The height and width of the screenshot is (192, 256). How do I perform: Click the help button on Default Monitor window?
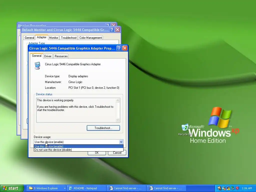(x=112, y=30)
